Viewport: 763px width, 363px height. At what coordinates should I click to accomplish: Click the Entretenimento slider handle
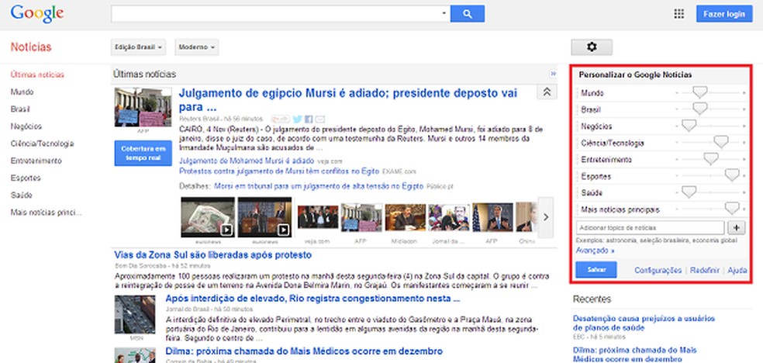711,159
